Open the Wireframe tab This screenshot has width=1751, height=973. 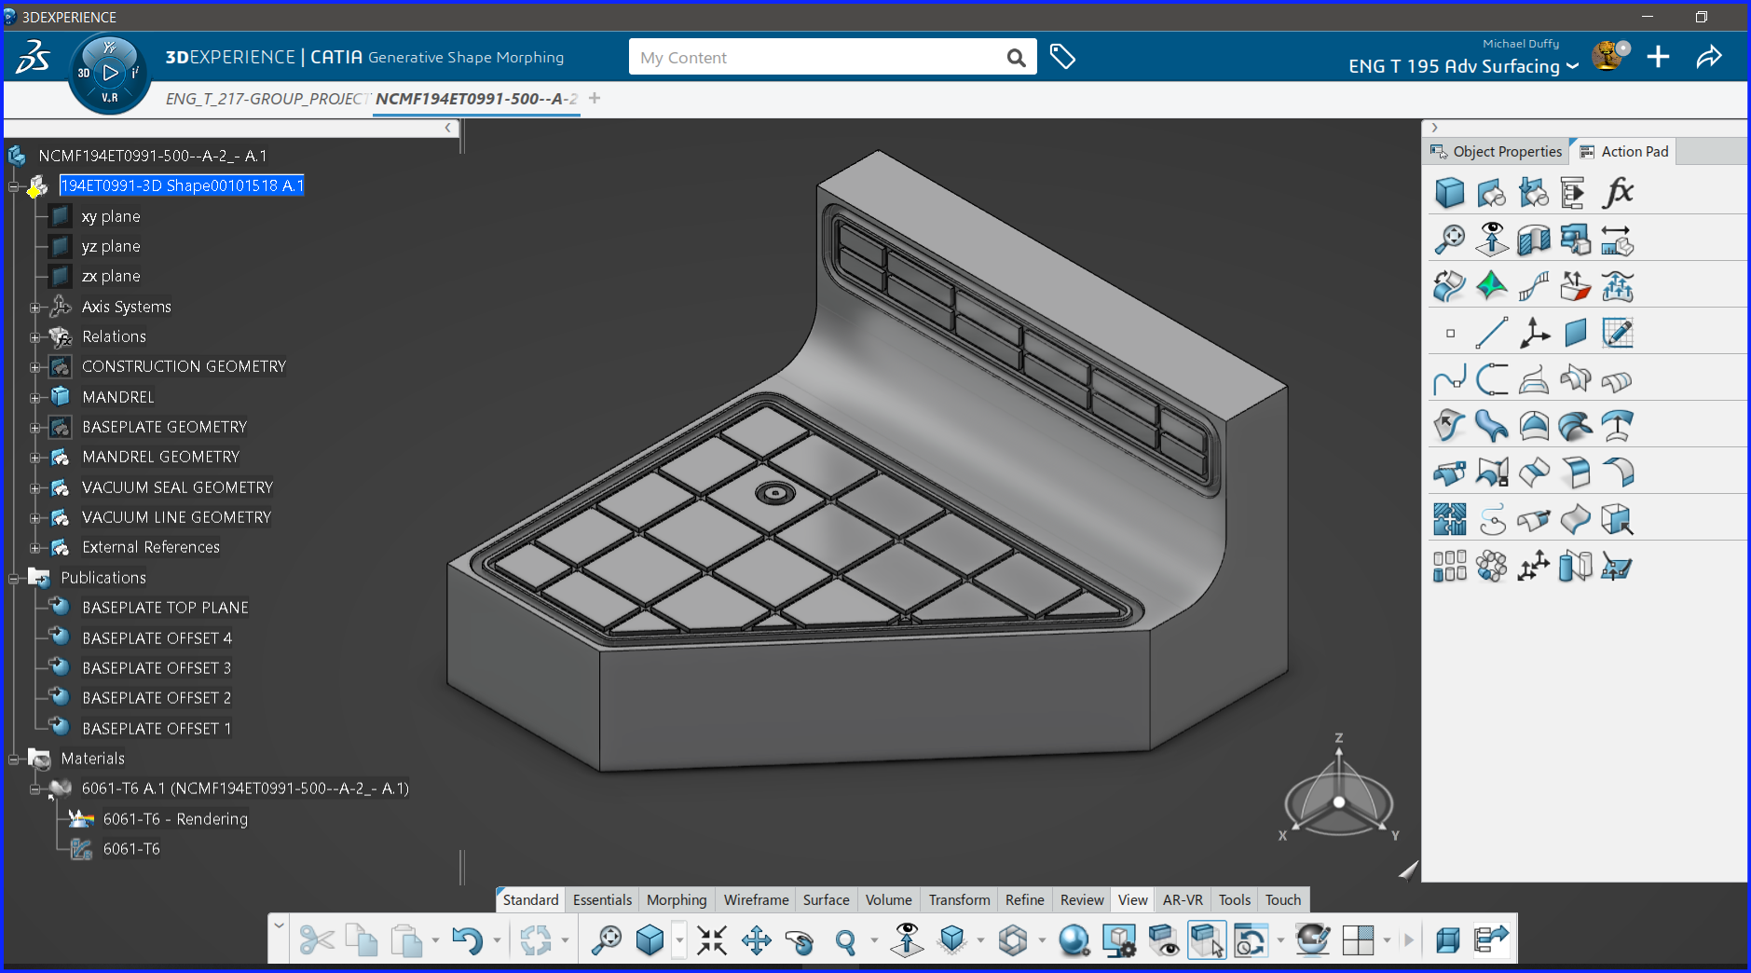756,899
